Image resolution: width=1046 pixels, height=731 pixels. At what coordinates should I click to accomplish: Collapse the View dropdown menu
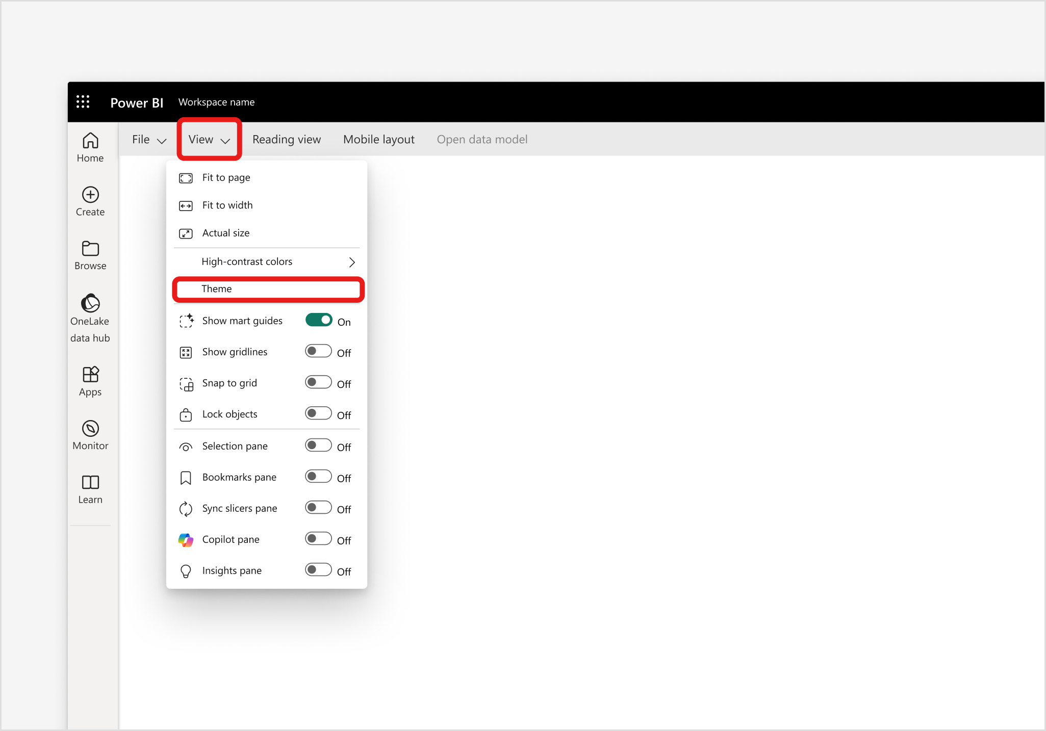209,140
